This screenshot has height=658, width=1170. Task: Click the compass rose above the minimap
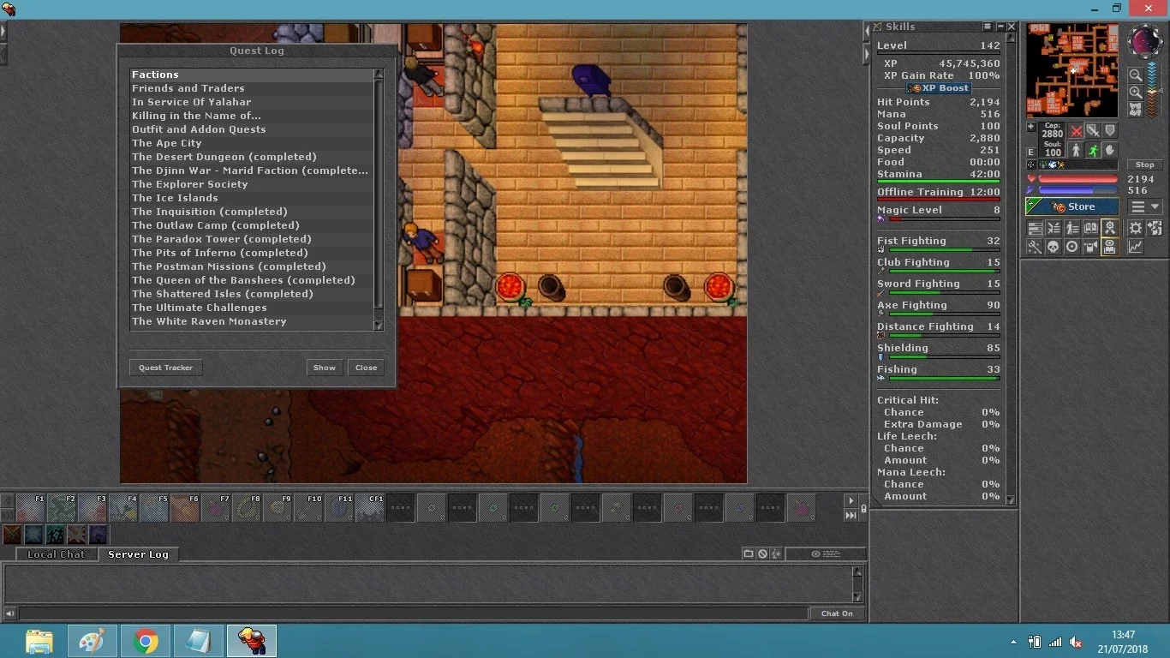[1145, 39]
